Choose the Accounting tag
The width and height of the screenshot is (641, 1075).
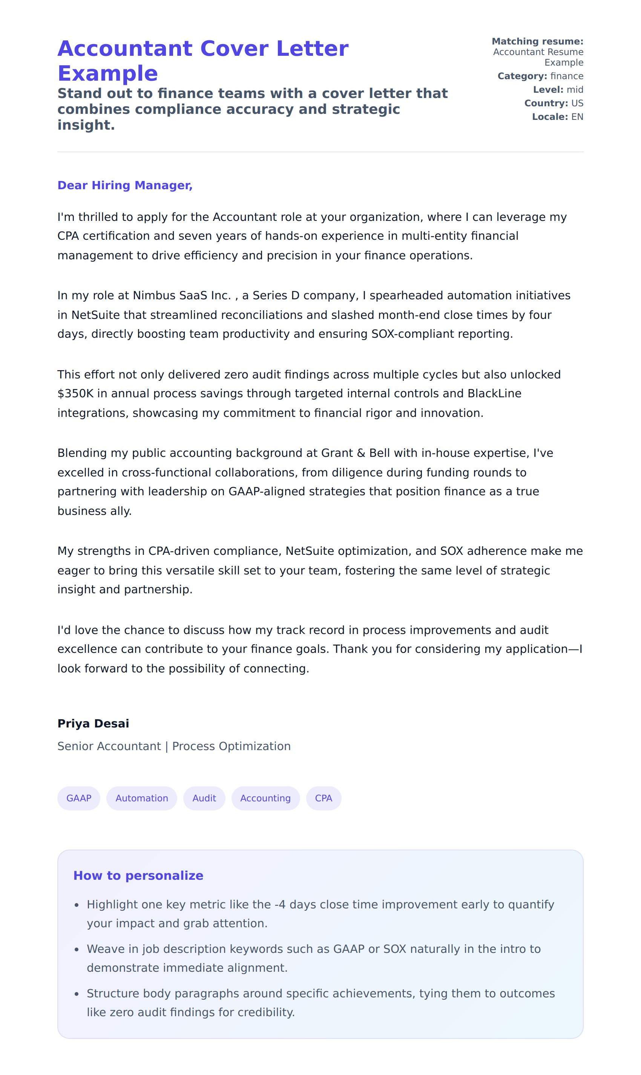[x=265, y=798]
